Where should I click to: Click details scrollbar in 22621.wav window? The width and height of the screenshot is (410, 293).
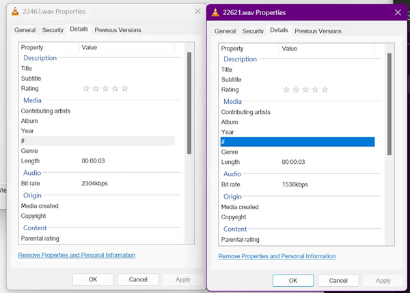click(389, 104)
